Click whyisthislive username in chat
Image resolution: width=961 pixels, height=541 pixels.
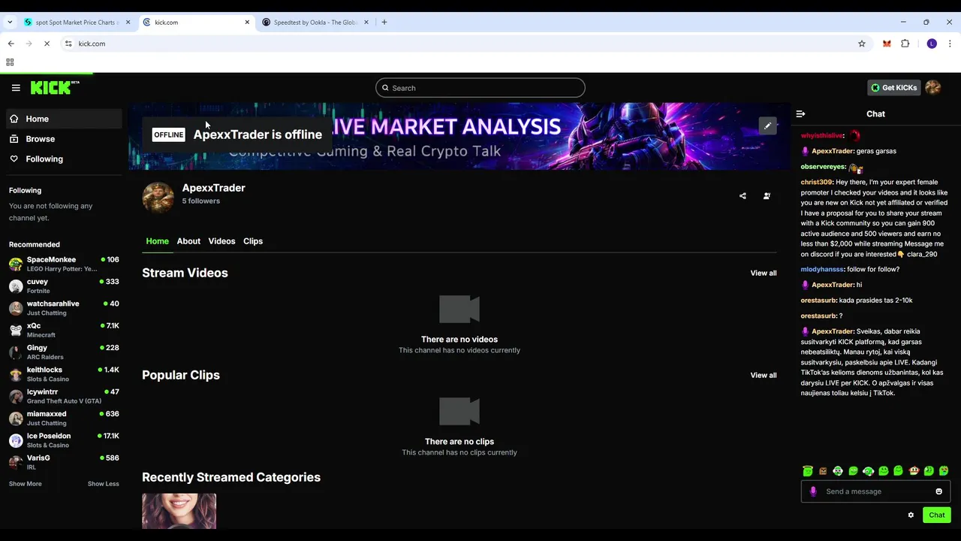pos(822,136)
